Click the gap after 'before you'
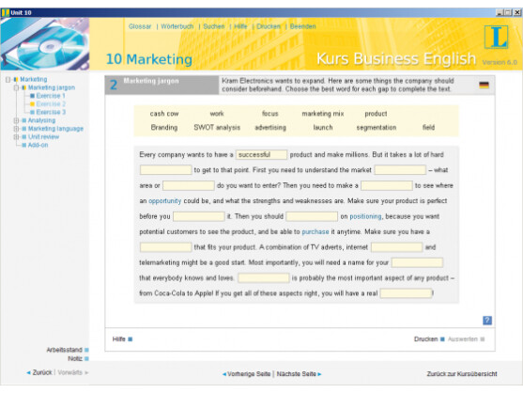 coord(199,216)
